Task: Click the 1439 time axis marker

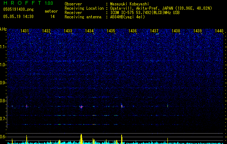Action: (x=197, y=31)
